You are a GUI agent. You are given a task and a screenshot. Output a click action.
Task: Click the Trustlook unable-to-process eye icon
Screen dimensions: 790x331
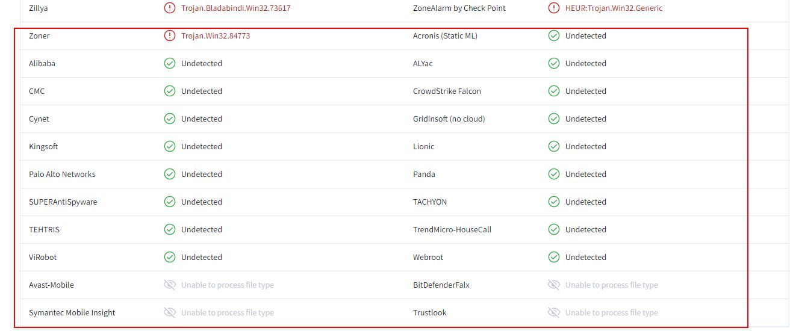tap(554, 313)
